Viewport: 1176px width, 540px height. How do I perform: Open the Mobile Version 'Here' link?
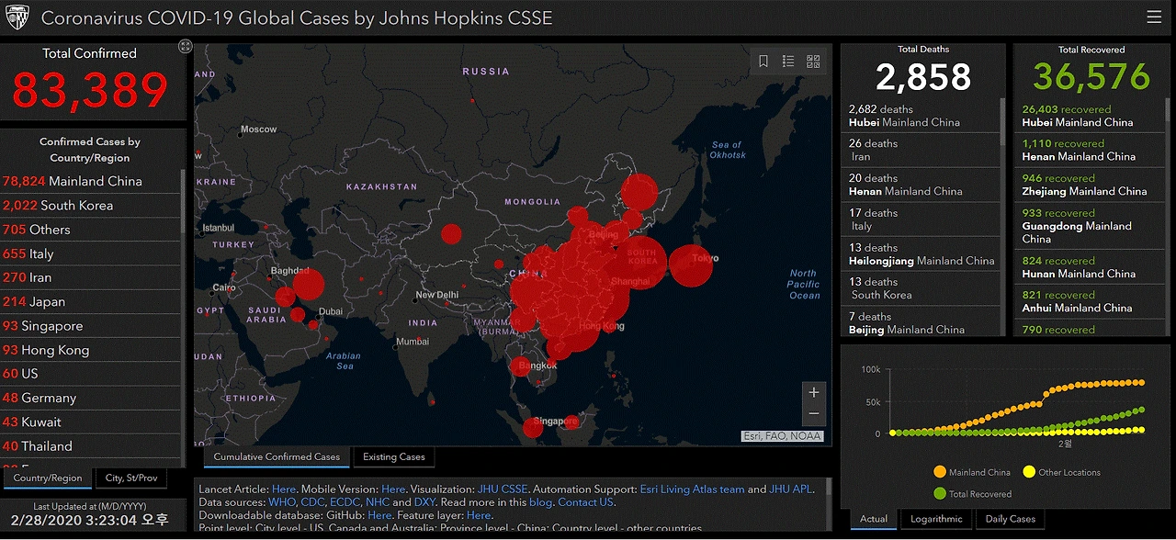pyautogui.click(x=393, y=489)
